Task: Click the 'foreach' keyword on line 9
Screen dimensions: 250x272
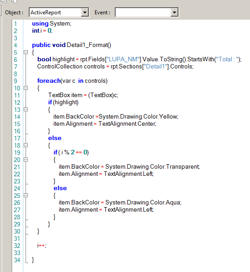Action: pos(49,81)
